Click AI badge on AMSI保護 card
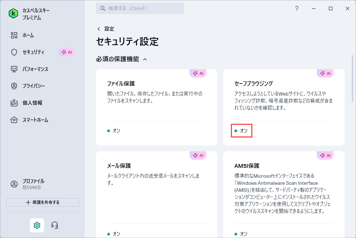The width and height of the screenshot is (356, 238). [x=325, y=155]
